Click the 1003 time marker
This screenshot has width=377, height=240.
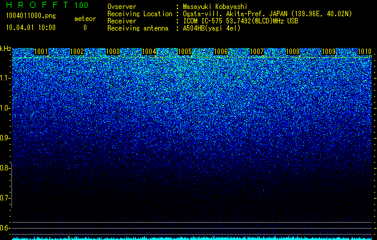(113, 52)
